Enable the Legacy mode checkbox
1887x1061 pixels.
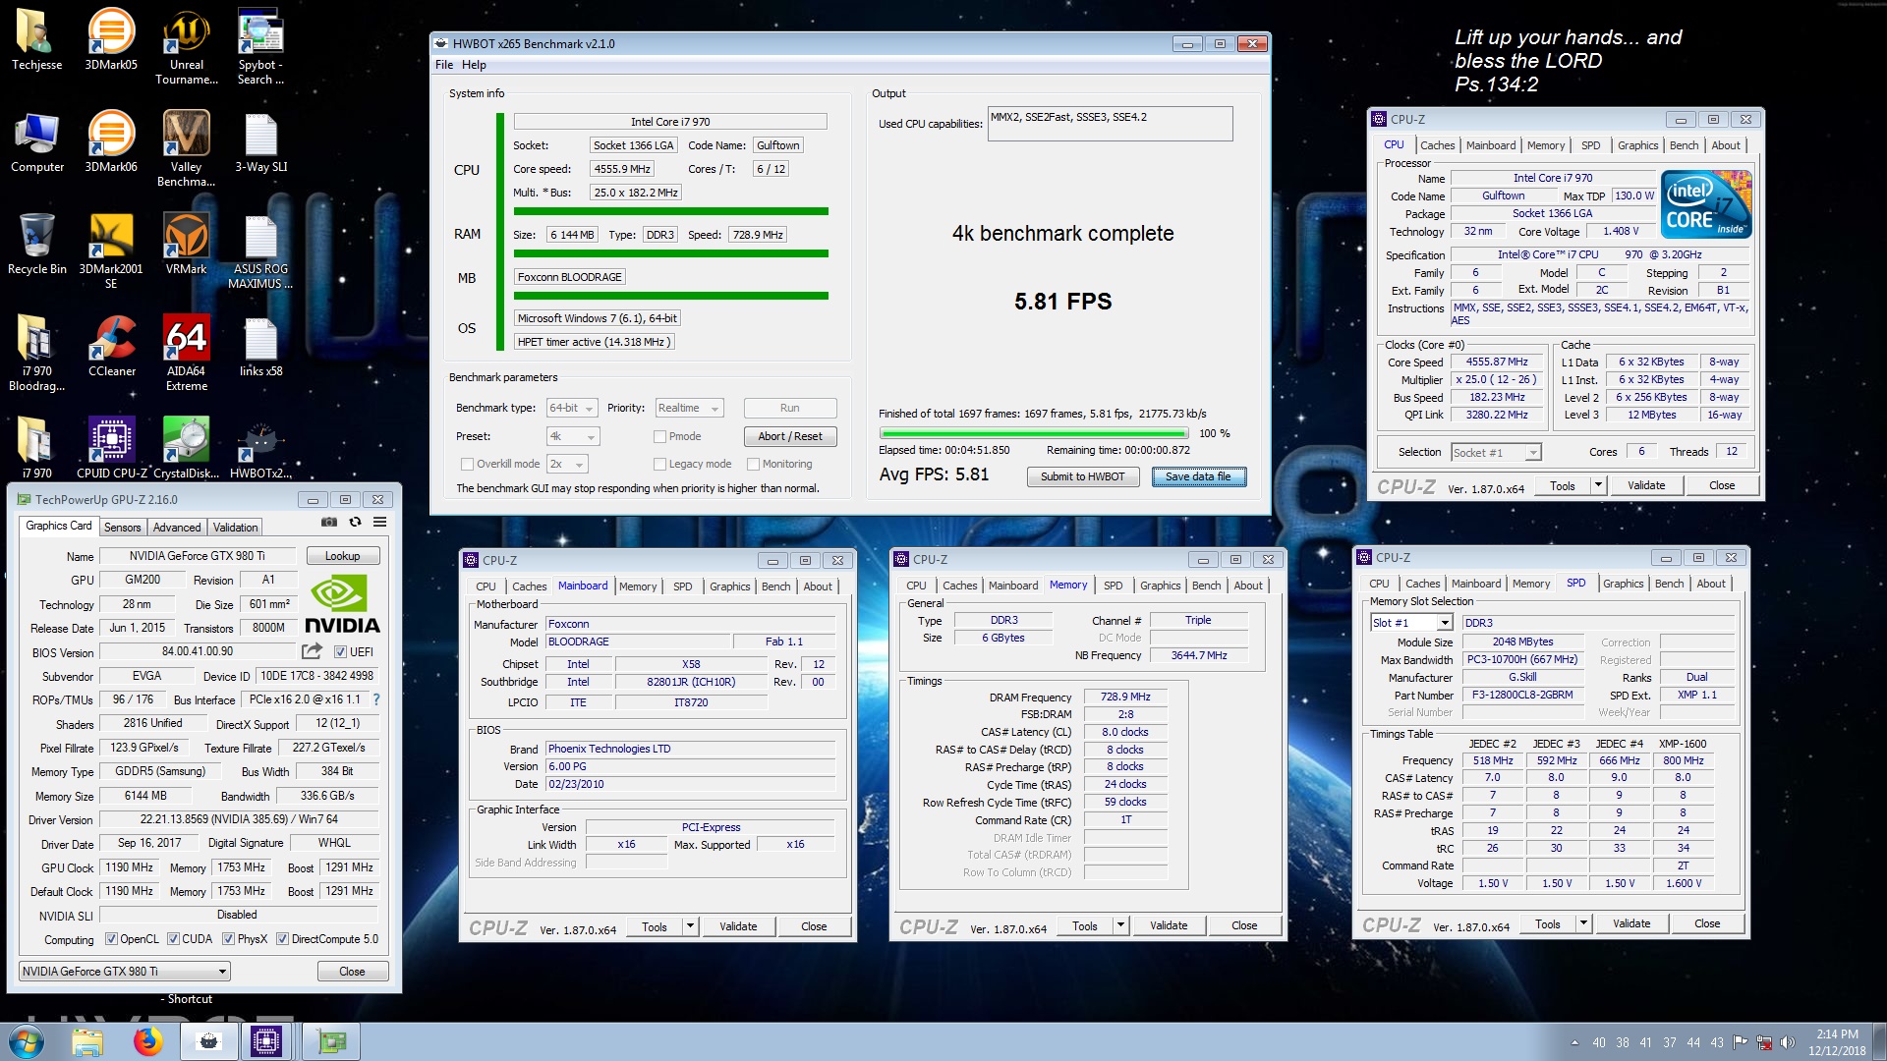click(659, 464)
